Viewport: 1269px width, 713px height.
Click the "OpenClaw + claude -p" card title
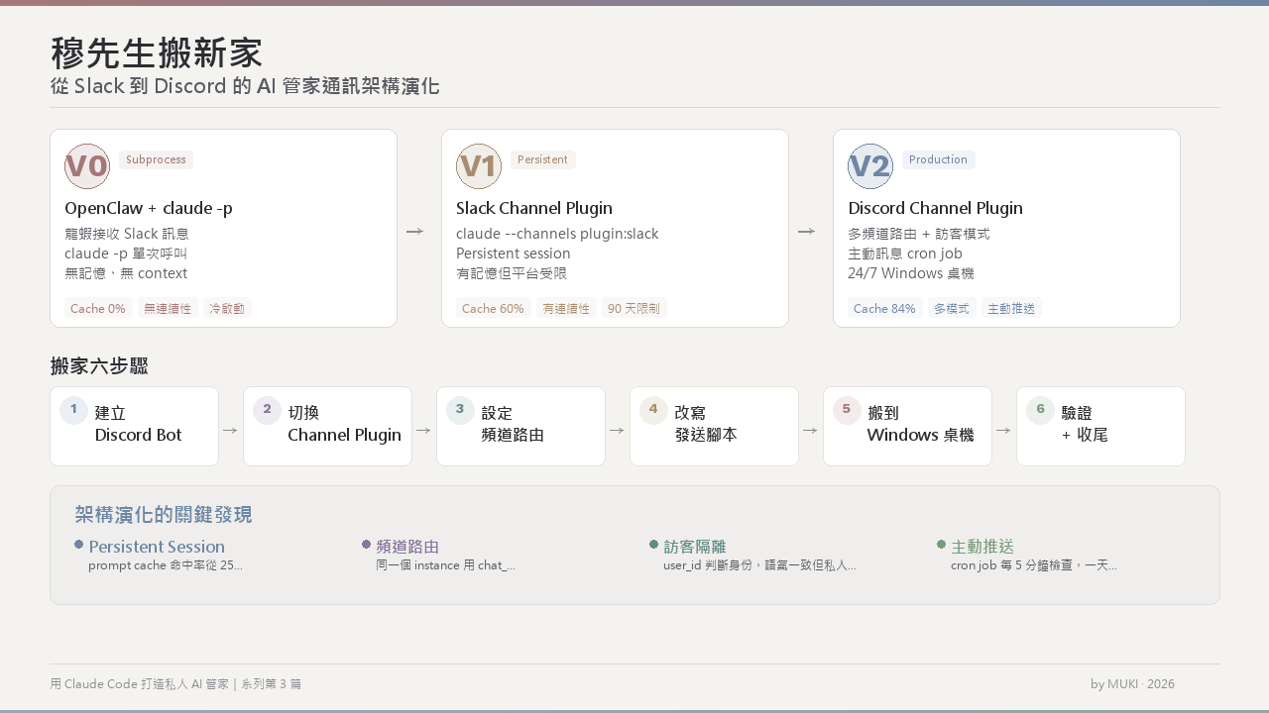click(x=149, y=208)
